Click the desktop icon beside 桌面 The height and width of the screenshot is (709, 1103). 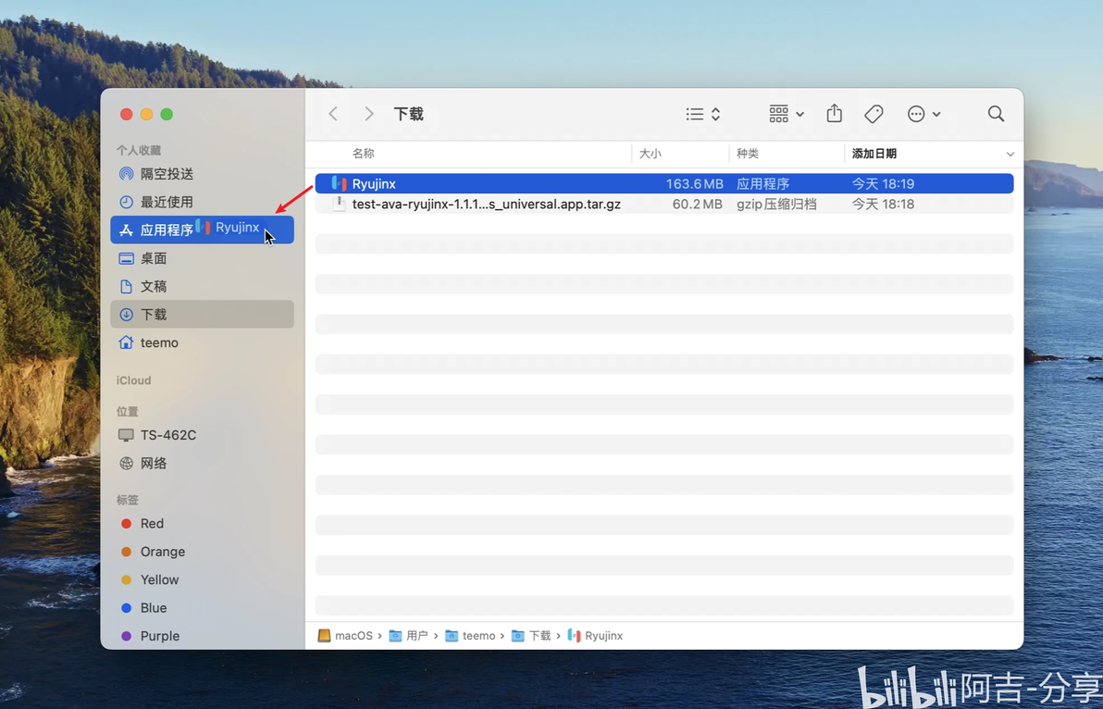126,258
